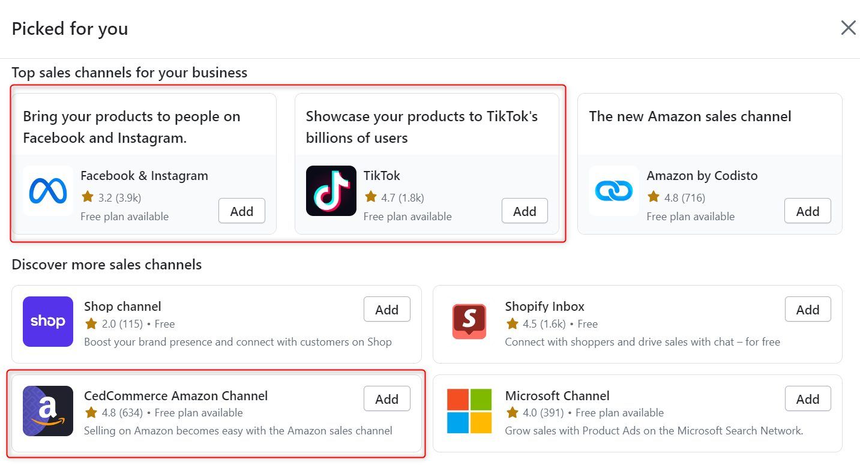Click 'Top sales channels for your business' heading
Viewport: 860px width, 465px height.
click(x=130, y=73)
